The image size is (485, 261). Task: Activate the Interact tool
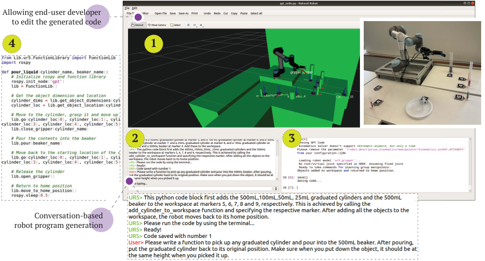[138, 25]
